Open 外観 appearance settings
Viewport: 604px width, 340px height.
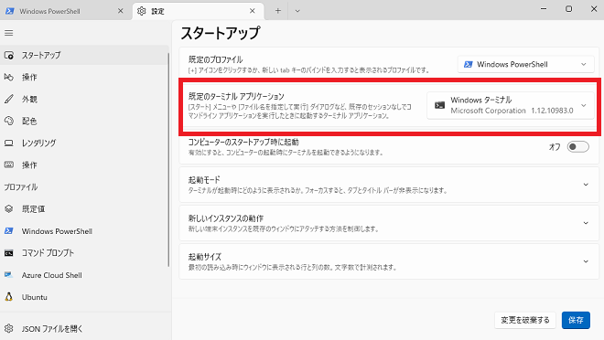point(84,100)
